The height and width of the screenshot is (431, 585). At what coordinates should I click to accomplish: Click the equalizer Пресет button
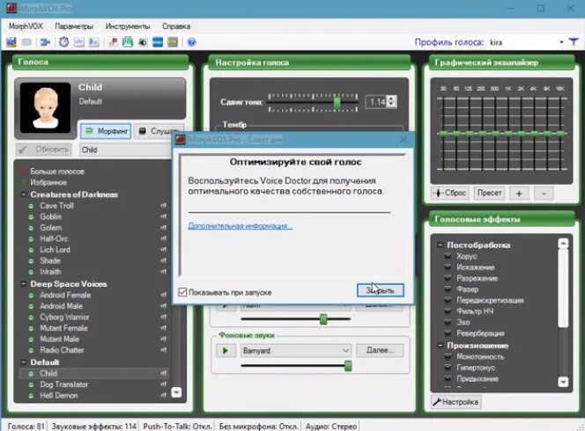[x=489, y=193]
